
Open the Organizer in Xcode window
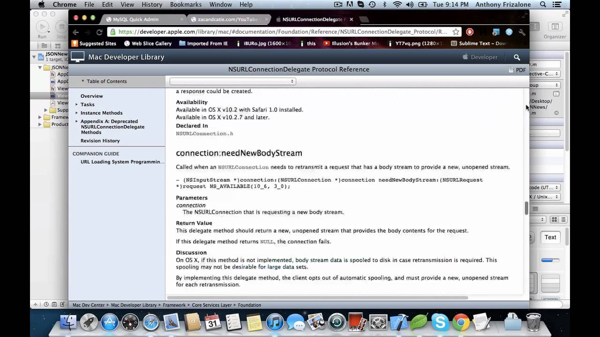(555, 30)
